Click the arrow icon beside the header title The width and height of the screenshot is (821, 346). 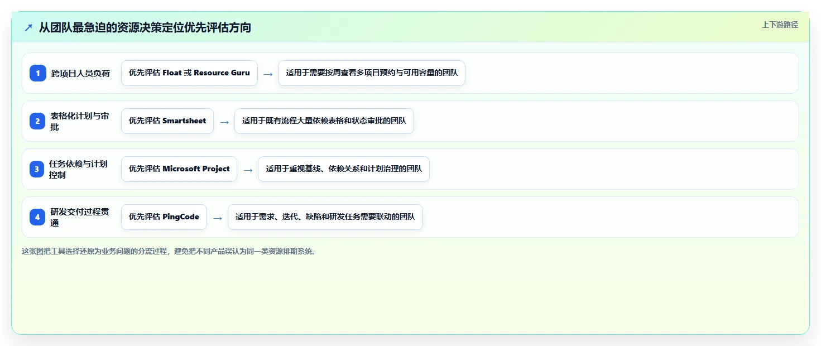coord(28,27)
